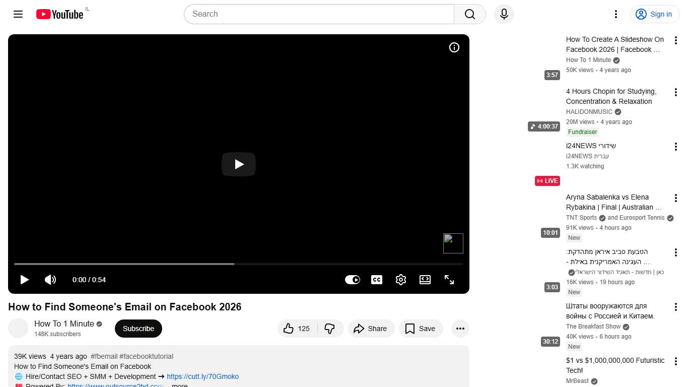Like the video with the thumbs up

tap(289, 328)
